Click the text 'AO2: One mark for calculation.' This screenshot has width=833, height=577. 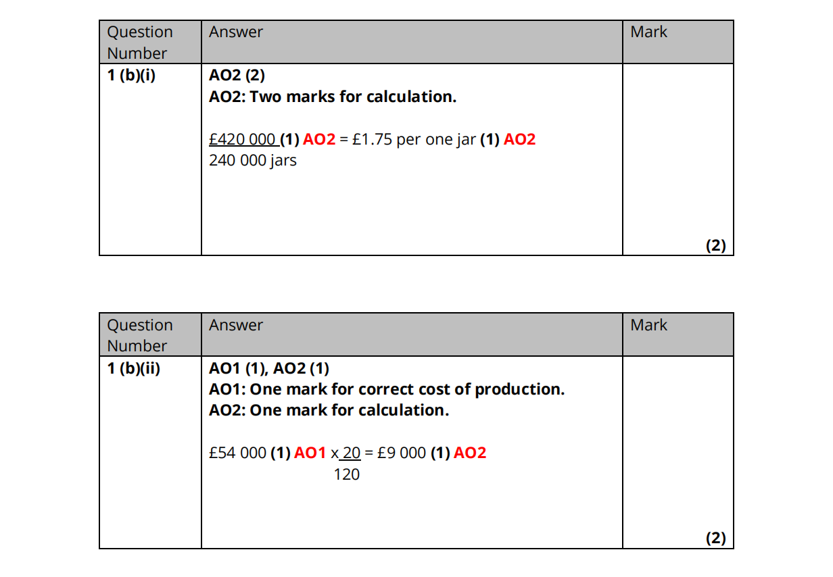(329, 411)
